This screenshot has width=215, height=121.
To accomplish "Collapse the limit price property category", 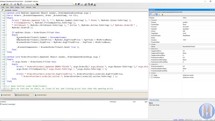I will (x=150, y=49).
